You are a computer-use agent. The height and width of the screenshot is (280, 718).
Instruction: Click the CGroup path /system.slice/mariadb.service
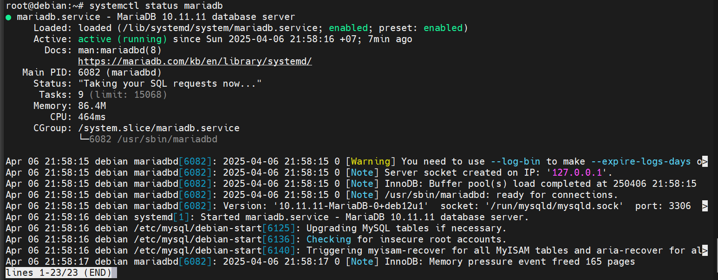coord(158,128)
